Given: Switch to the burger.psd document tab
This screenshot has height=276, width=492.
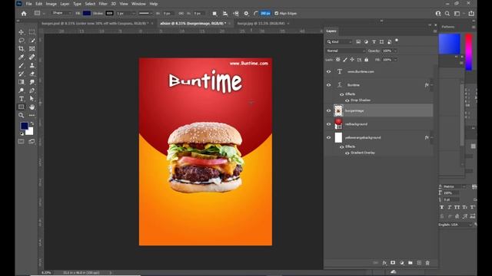Looking at the screenshot, I should click(x=95, y=24).
